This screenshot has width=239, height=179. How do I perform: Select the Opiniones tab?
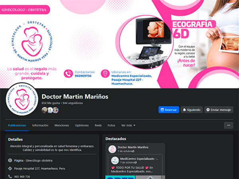coord(82,125)
